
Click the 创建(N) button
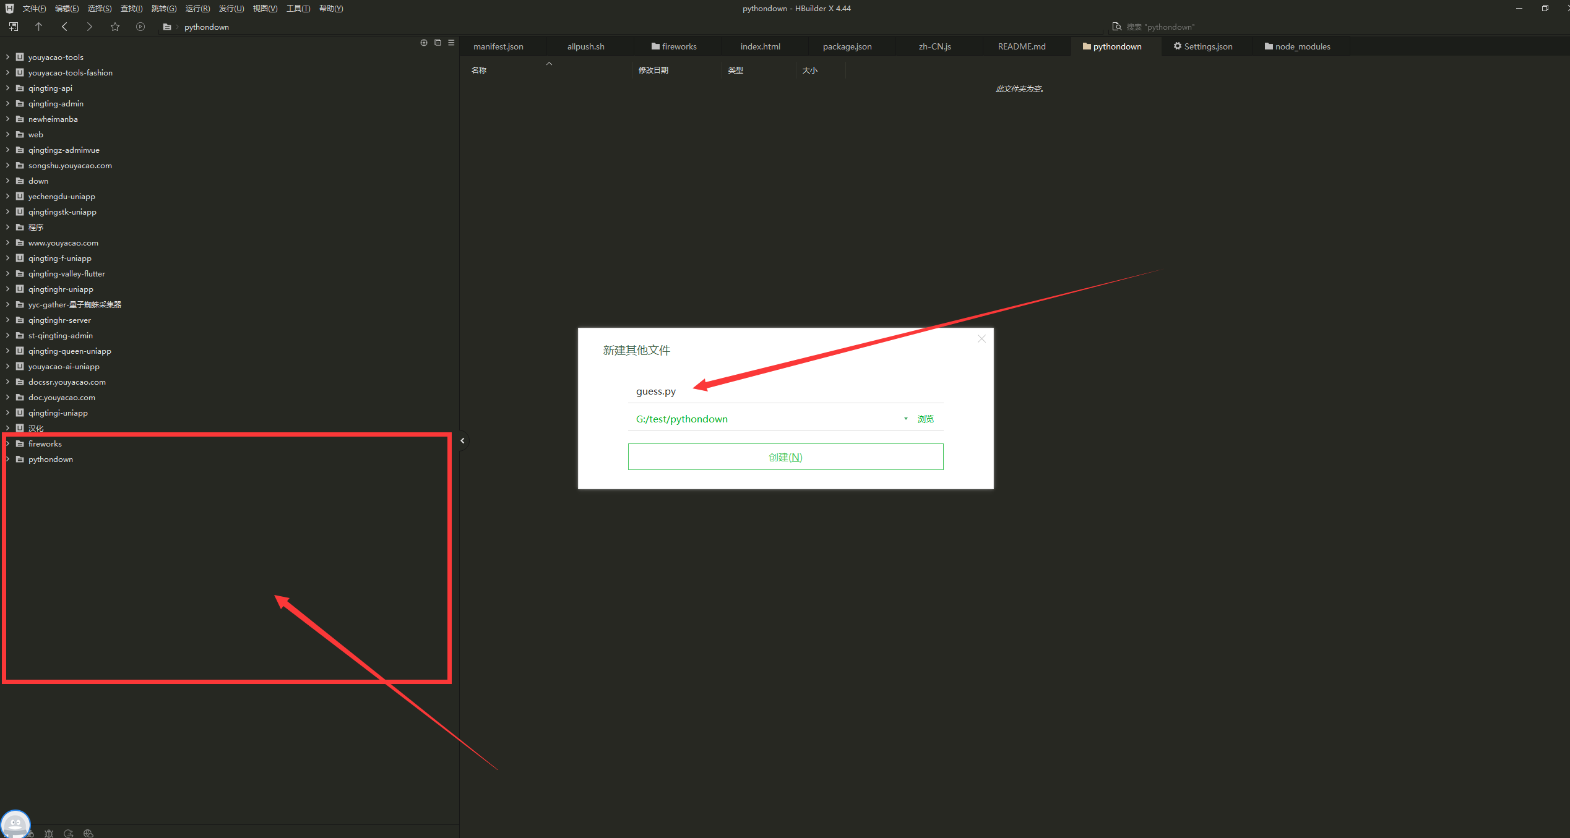coord(785,457)
